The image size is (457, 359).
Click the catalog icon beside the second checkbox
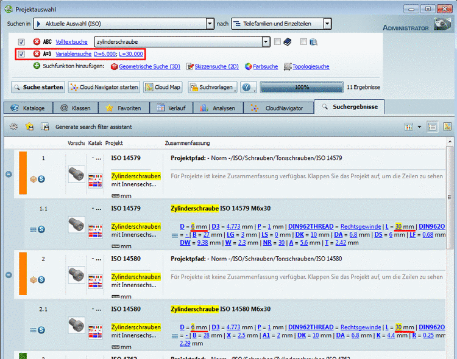coord(313,42)
